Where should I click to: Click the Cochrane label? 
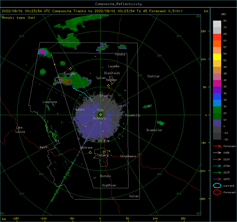tap(86, 148)
